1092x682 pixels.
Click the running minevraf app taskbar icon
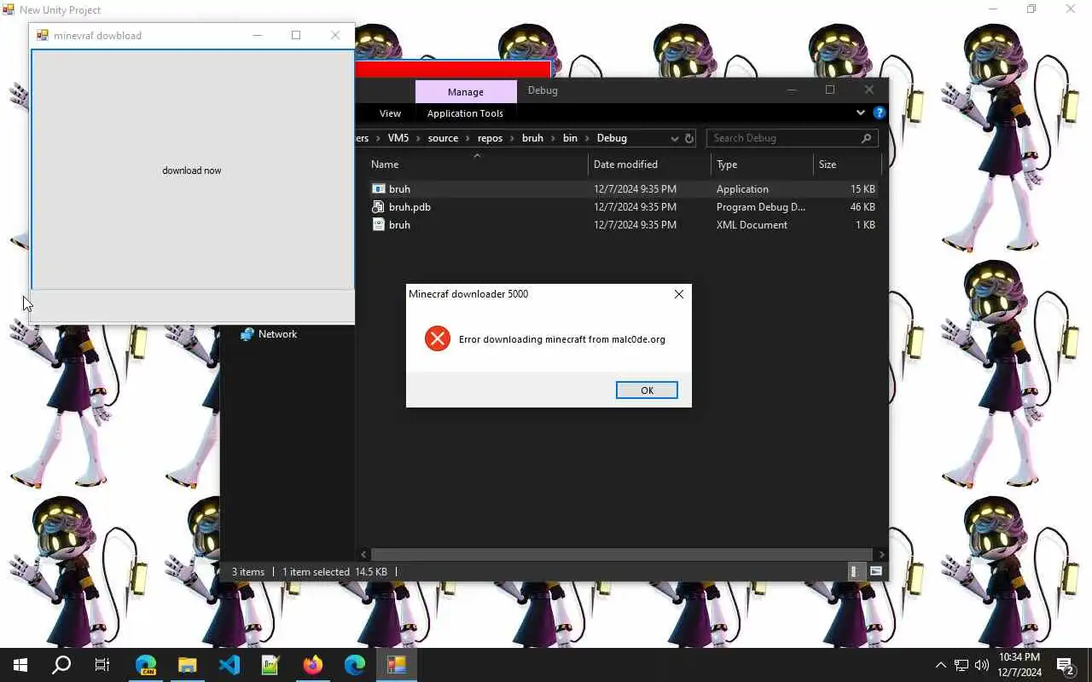[397, 665]
